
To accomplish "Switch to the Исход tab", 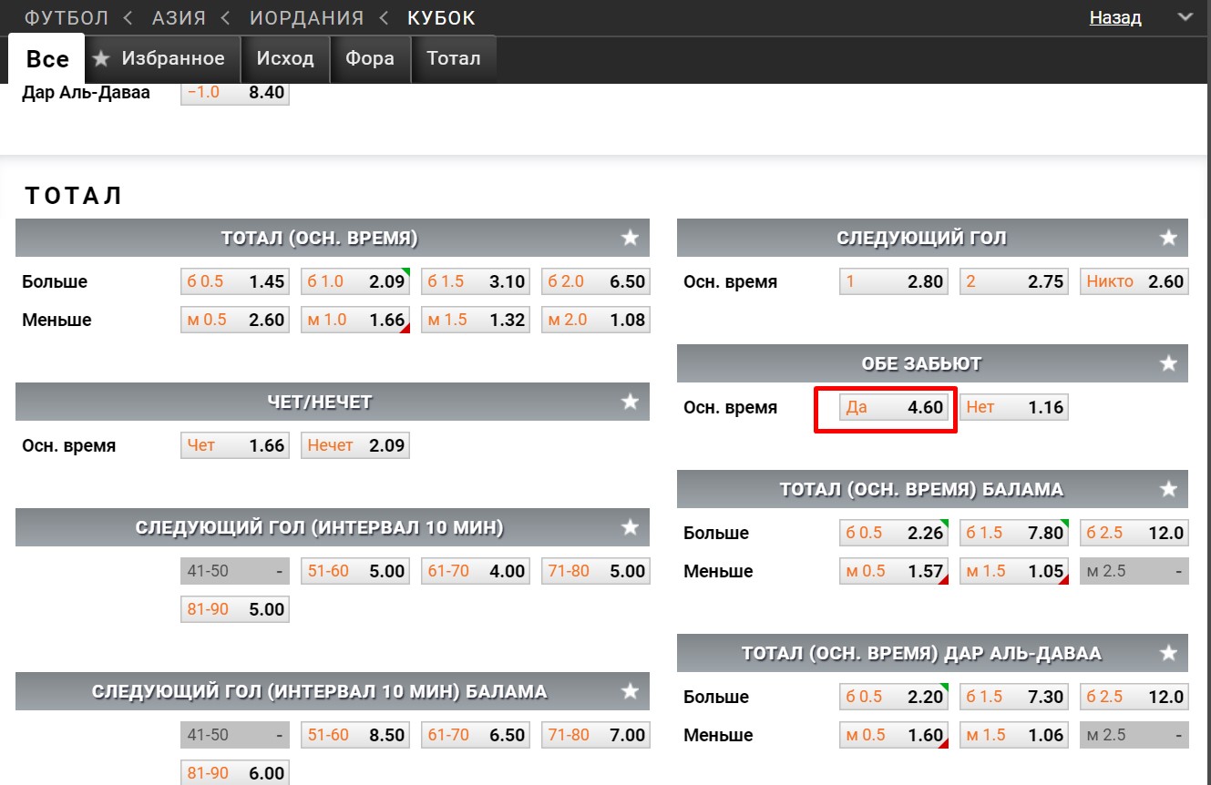I will [285, 59].
